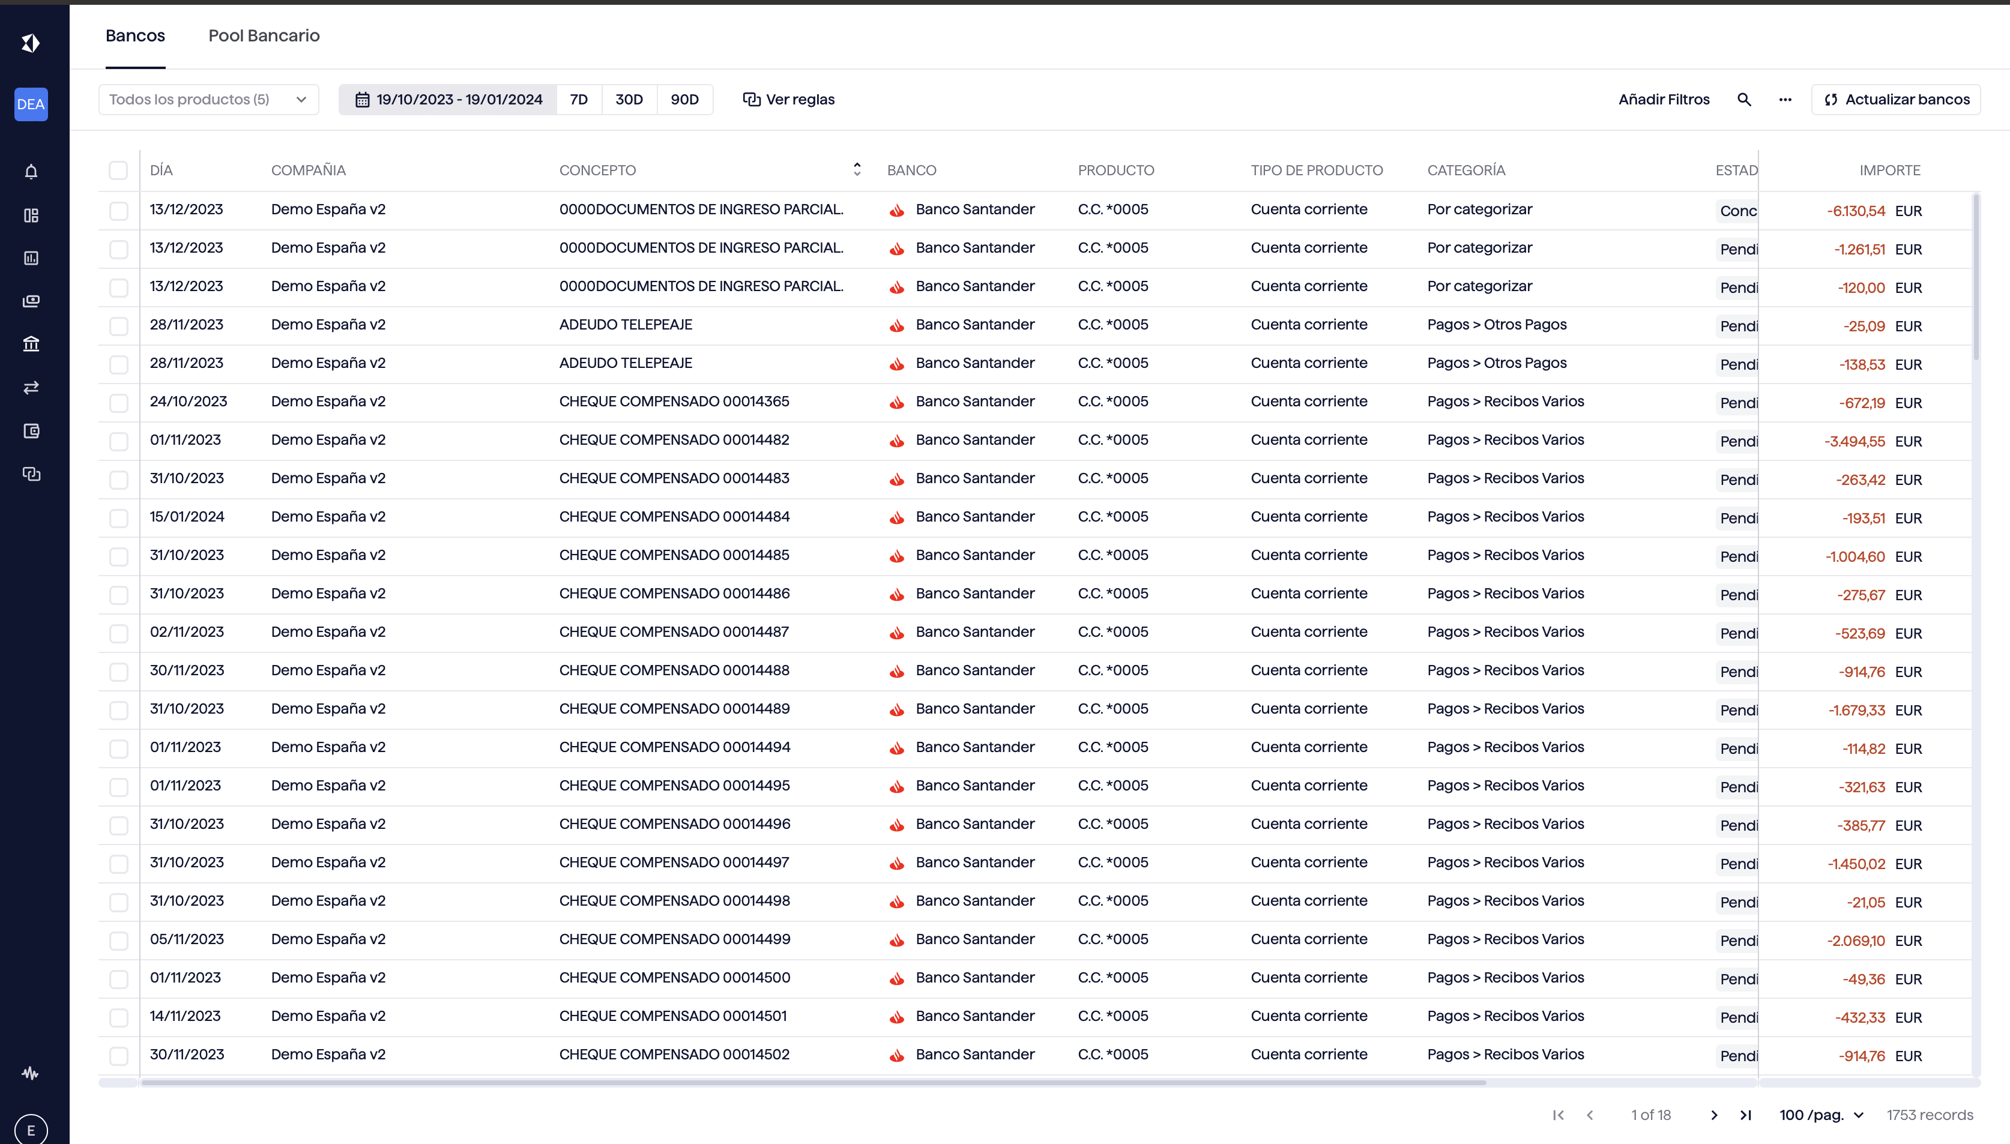Check the row with amount -6.130,54
Screen dimensions: 2010x1144
tap(119, 211)
